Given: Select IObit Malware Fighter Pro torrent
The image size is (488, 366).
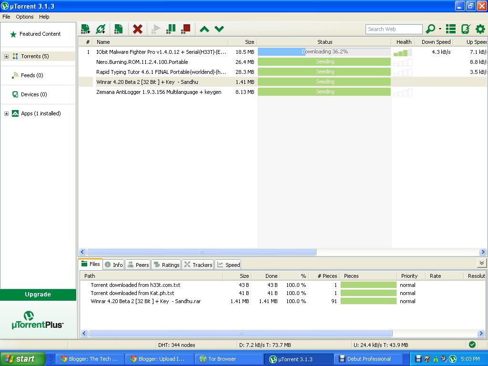Looking at the screenshot, I should (161, 52).
